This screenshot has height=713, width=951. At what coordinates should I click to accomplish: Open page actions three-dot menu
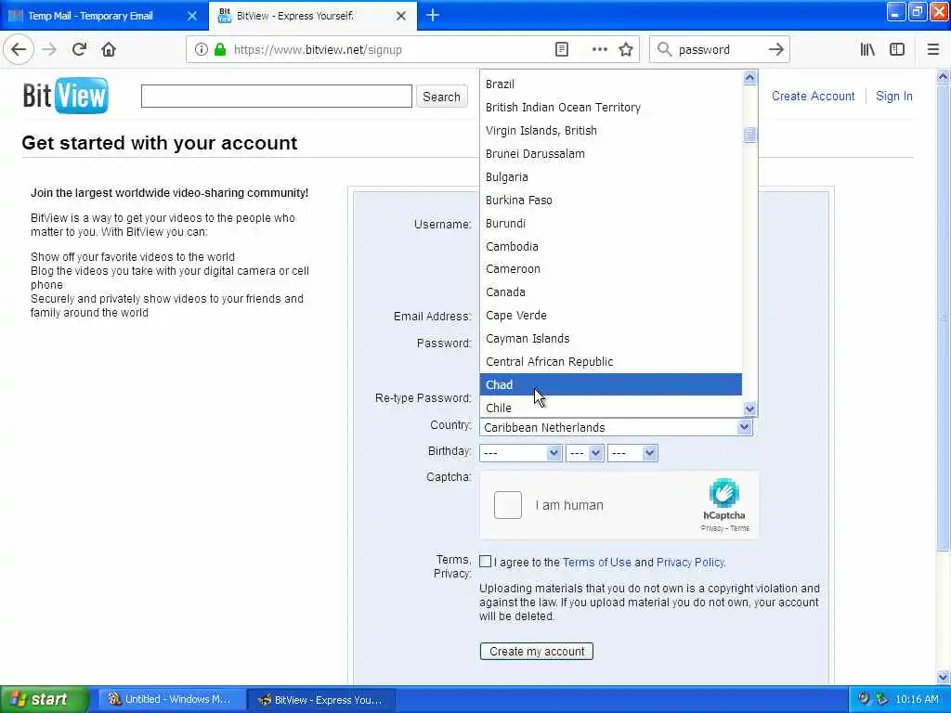pyautogui.click(x=599, y=50)
